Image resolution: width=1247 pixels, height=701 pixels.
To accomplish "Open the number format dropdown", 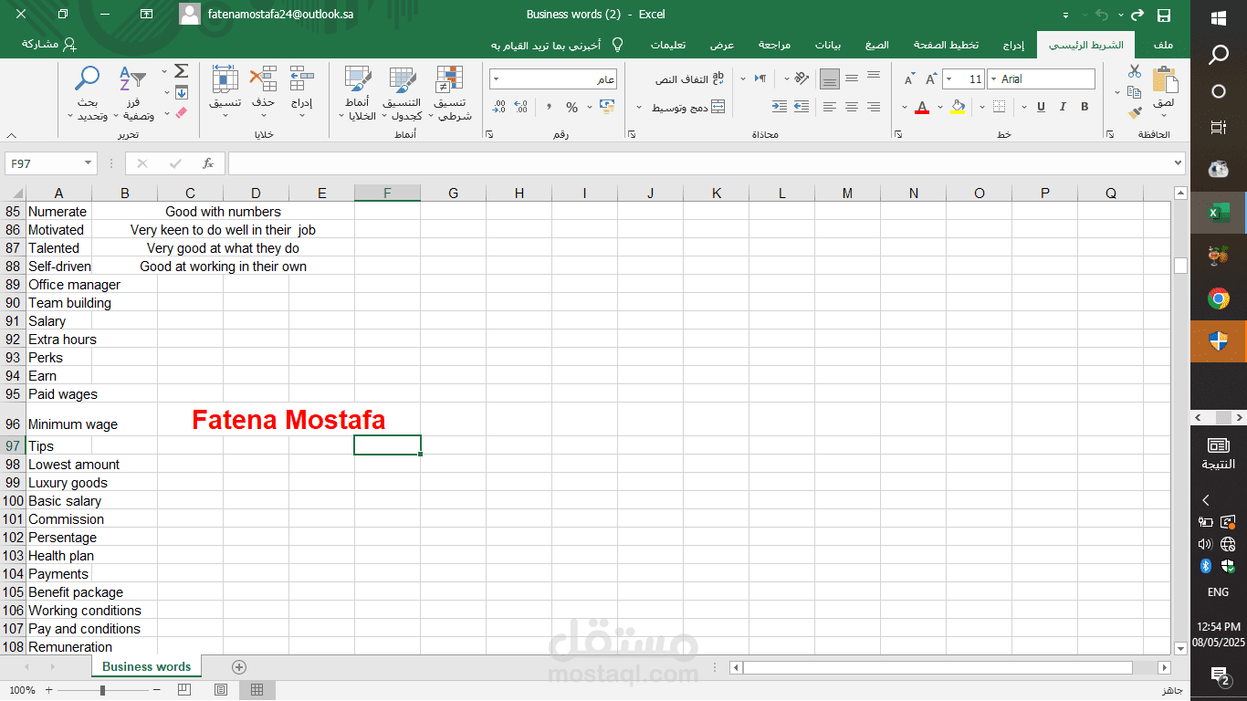I will pos(496,79).
